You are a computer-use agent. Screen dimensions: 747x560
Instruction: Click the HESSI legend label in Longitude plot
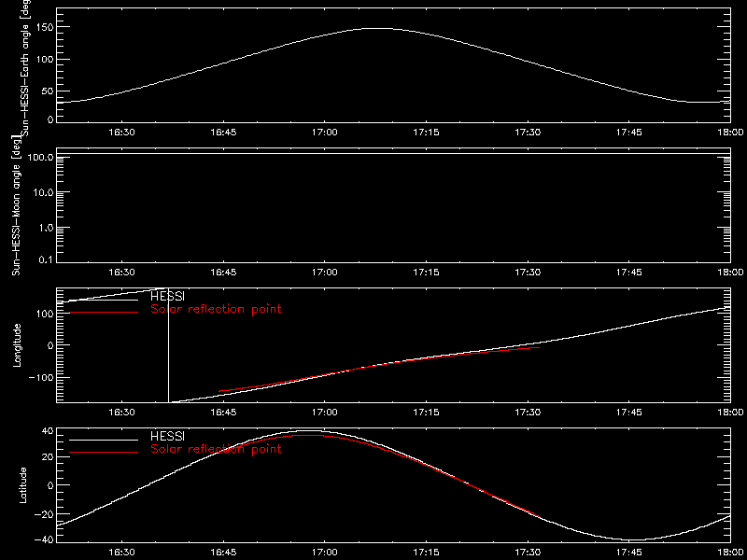[x=167, y=297]
